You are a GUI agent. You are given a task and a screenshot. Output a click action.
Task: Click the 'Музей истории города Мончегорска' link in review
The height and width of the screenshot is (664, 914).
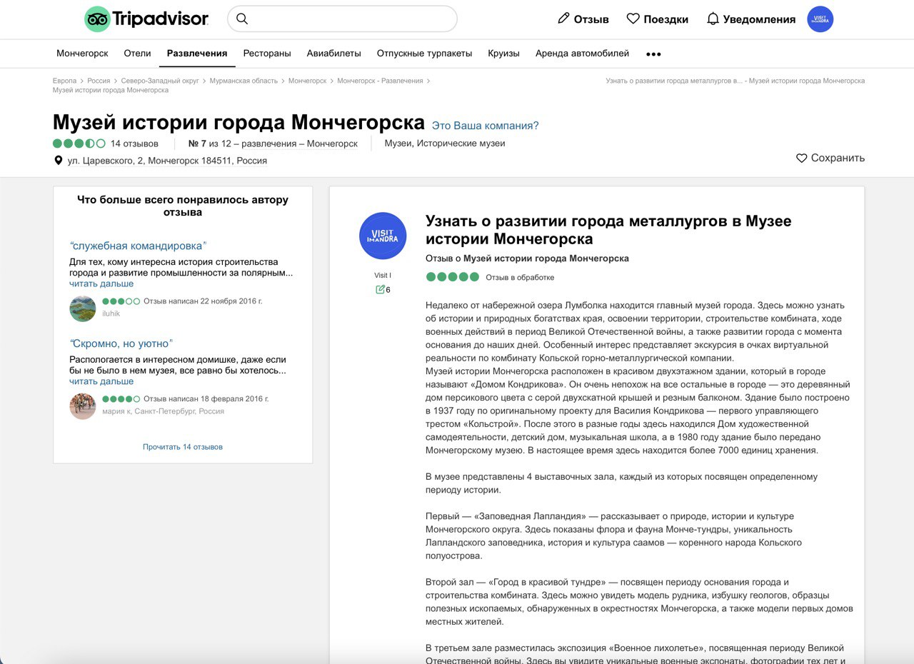(x=546, y=258)
